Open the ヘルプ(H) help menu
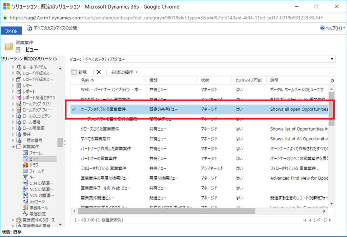The height and width of the screenshot is (237, 347). pos(332,28)
